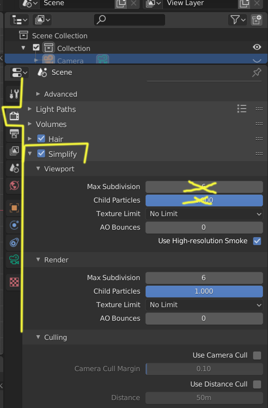Click the Scene Collection icon
The height and width of the screenshot is (408, 268).
[x=23, y=35]
